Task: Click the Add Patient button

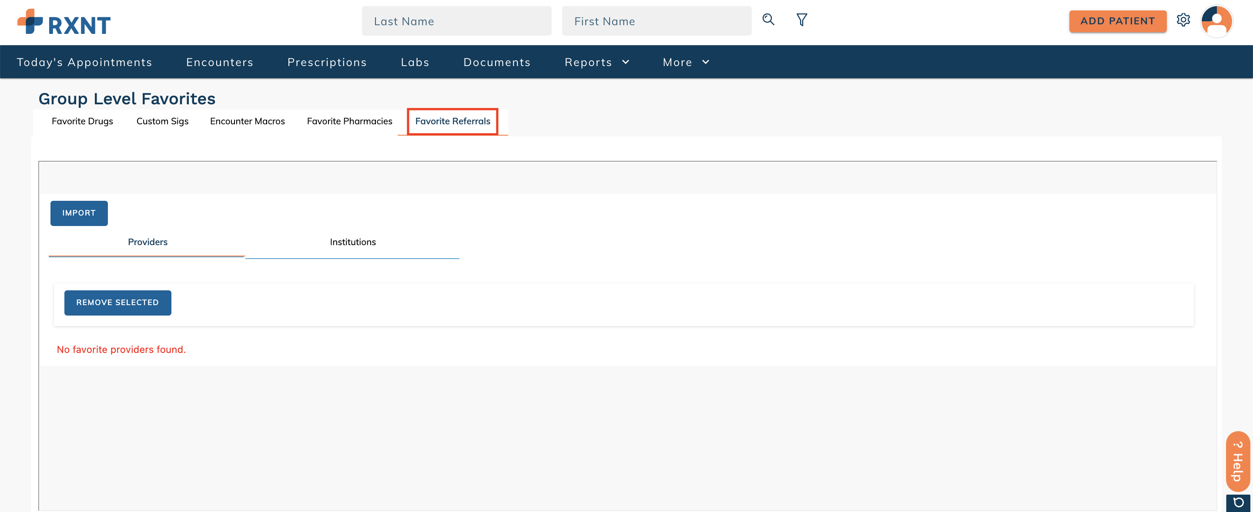Action: (1117, 21)
